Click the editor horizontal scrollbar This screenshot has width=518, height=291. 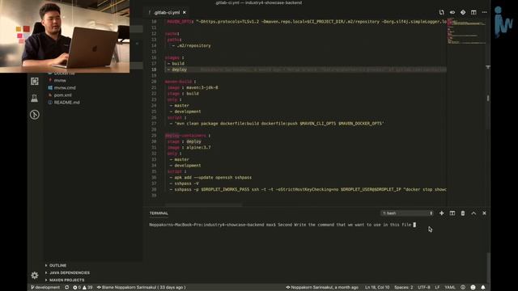click(204, 205)
